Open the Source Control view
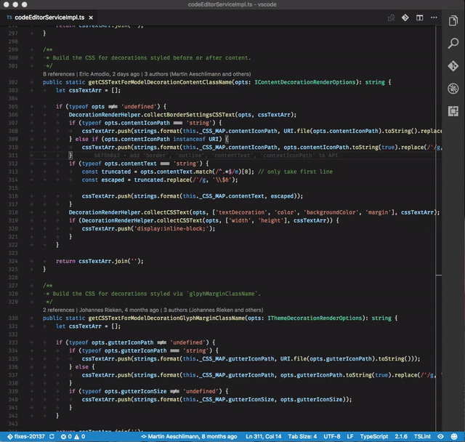 452,65
